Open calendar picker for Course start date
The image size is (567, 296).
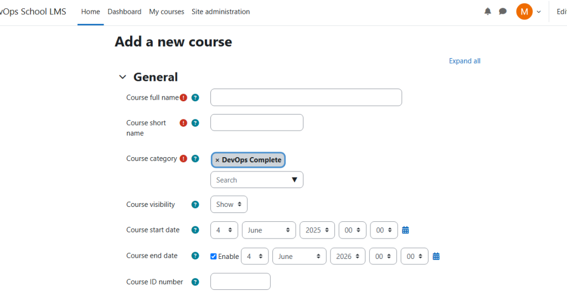(405, 230)
